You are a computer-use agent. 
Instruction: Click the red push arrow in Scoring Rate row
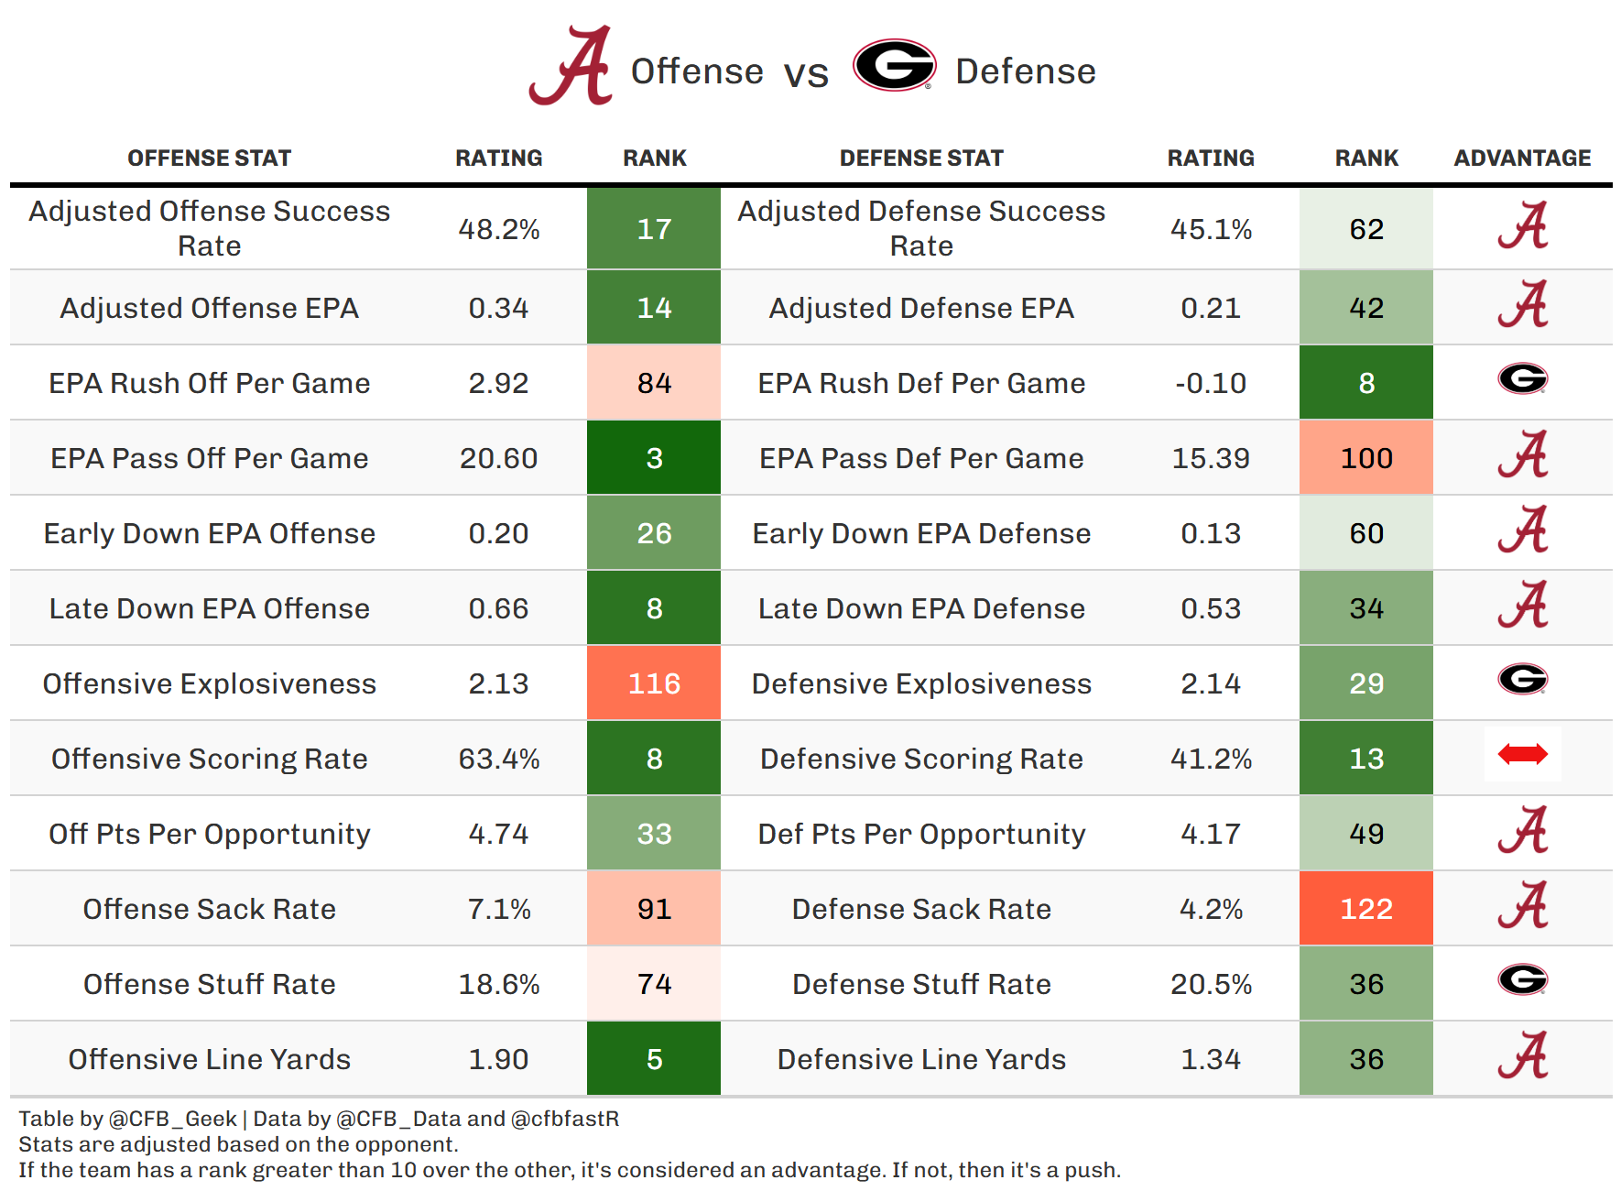coord(1522,755)
